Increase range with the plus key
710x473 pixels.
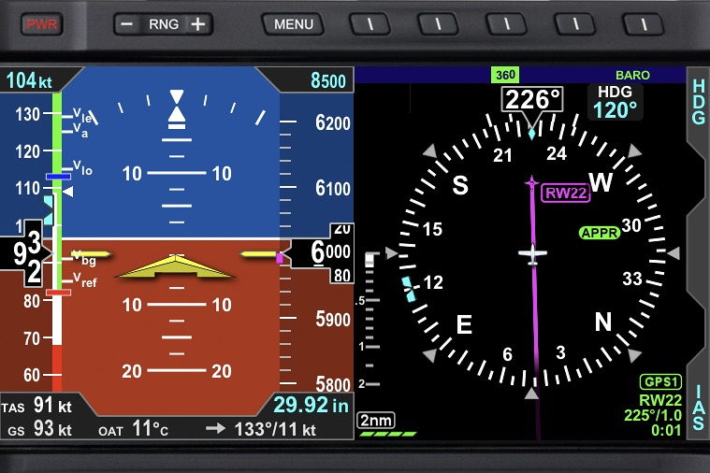tap(197, 24)
